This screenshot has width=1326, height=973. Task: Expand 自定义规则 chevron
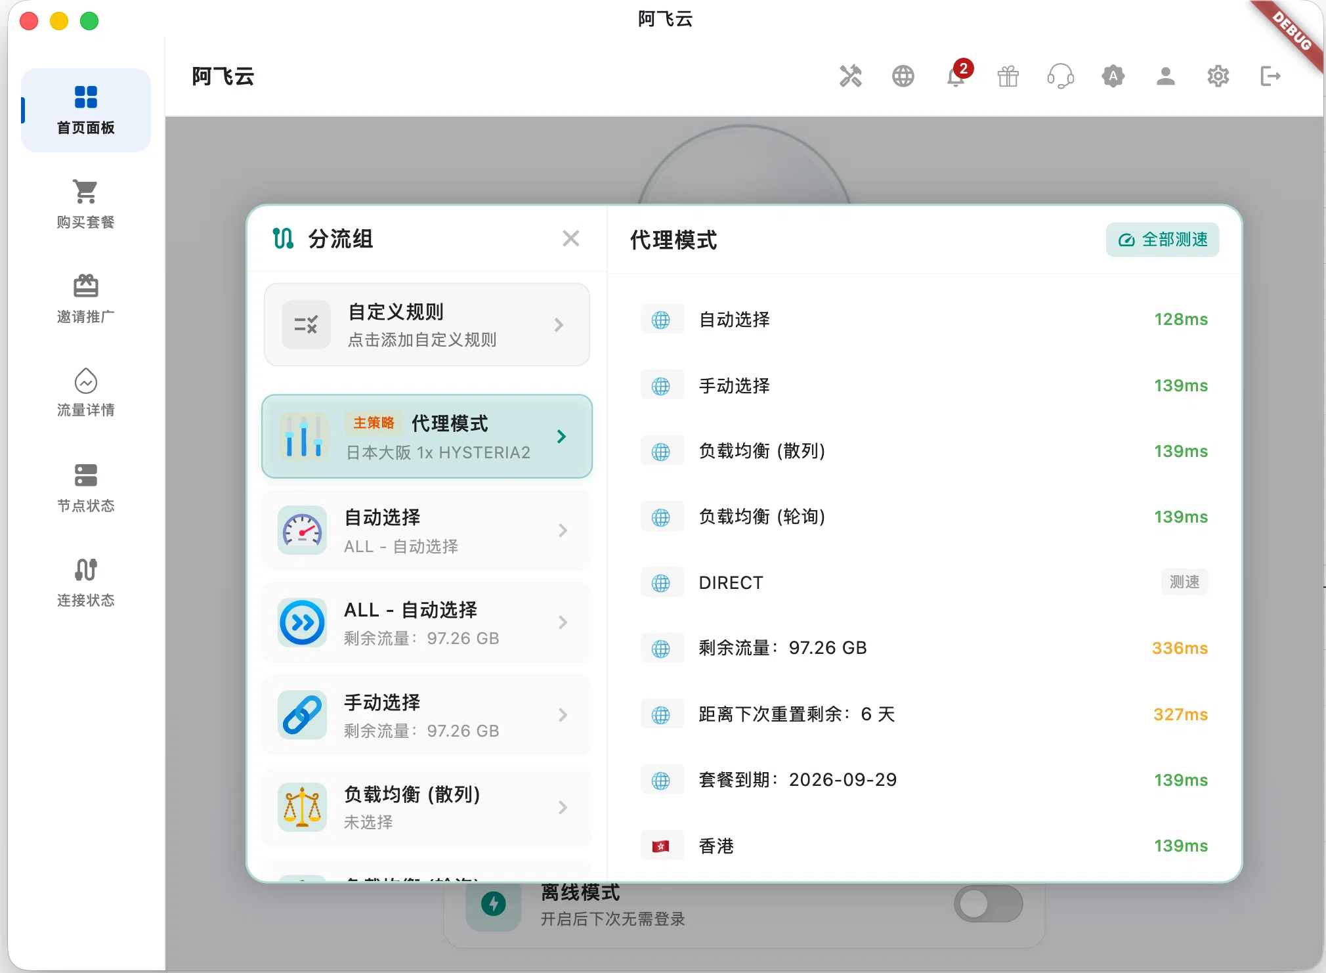[559, 325]
